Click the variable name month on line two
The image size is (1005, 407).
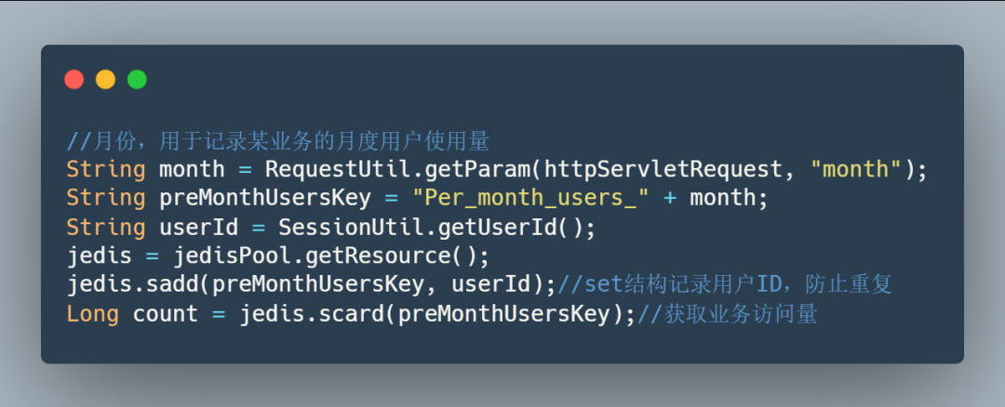pyautogui.click(x=192, y=169)
